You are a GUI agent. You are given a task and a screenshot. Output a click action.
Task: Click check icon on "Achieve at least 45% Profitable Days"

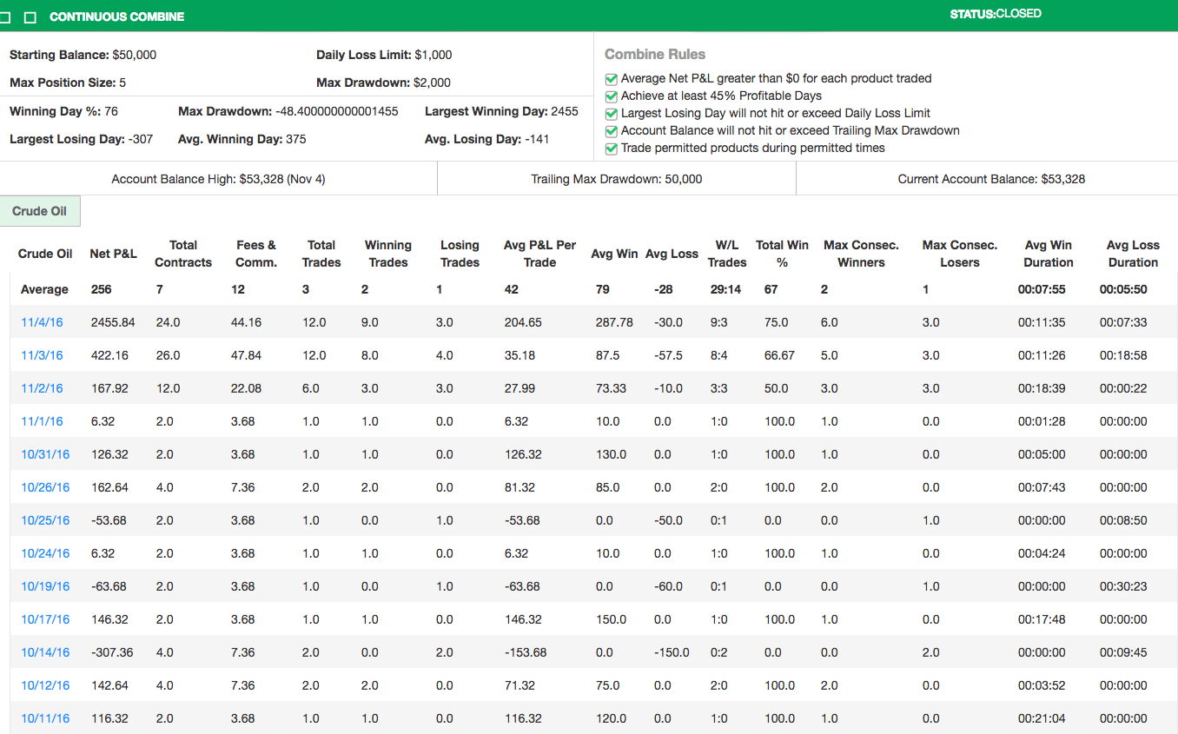pos(612,96)
